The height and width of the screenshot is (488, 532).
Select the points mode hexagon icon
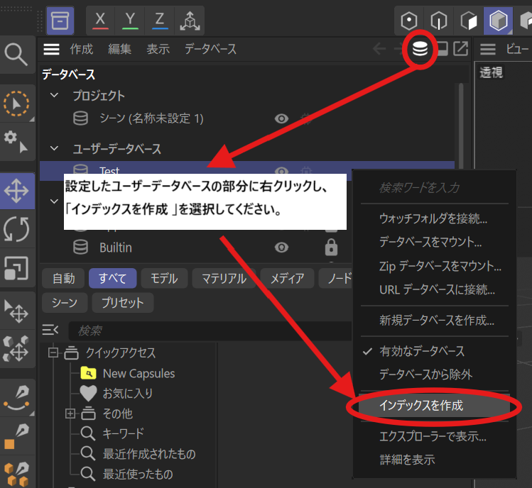click(409, 21)
